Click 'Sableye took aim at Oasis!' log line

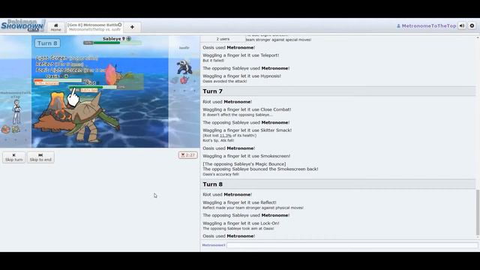(238, 229)
